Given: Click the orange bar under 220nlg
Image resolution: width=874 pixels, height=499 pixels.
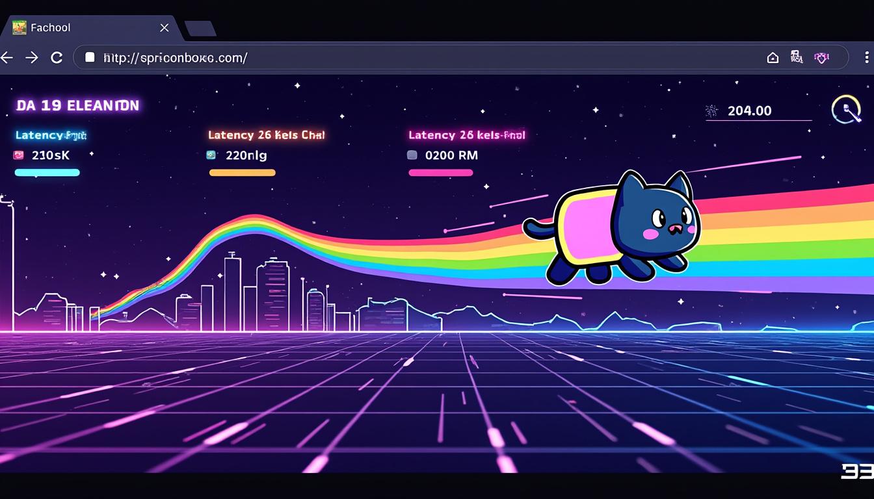Looking at the screenshot, I should (x=242, y=173).
